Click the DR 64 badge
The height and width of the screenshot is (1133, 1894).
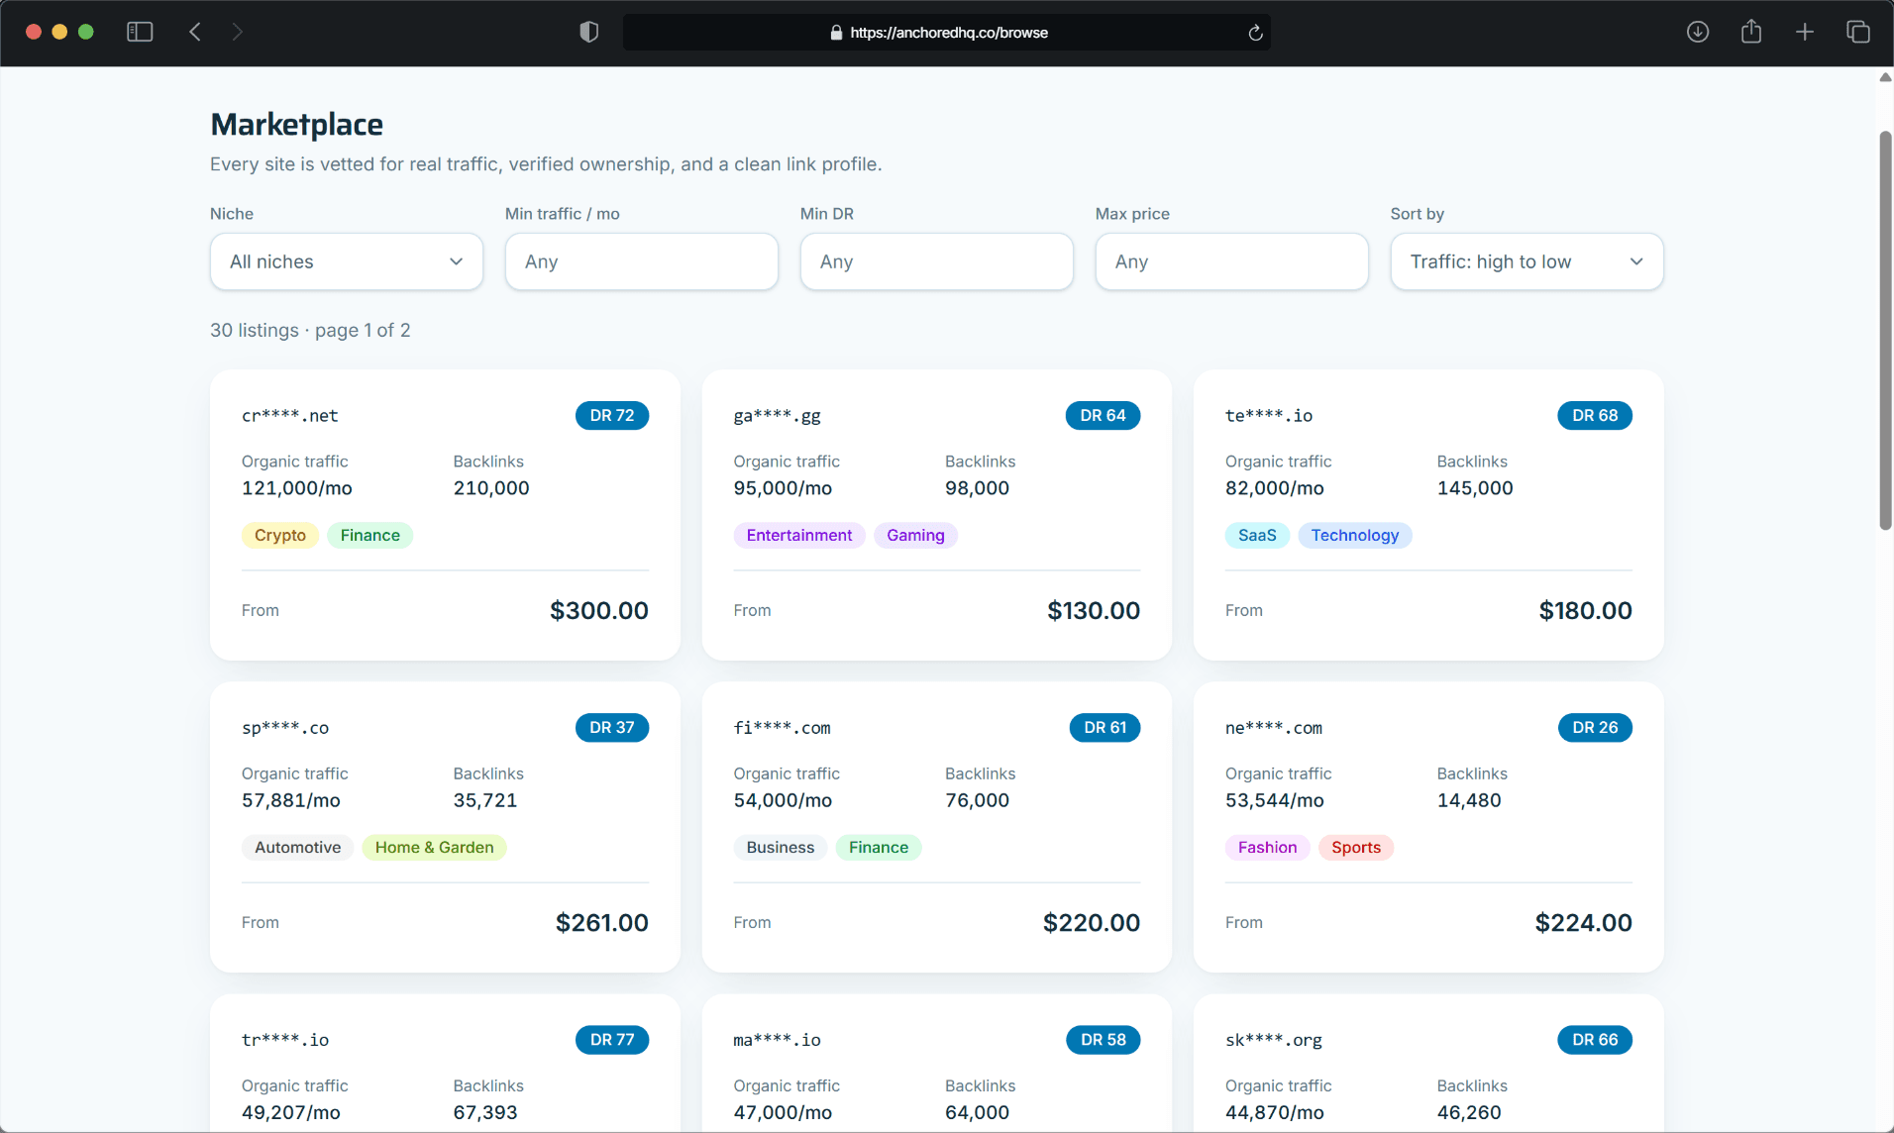(1104, 416)
